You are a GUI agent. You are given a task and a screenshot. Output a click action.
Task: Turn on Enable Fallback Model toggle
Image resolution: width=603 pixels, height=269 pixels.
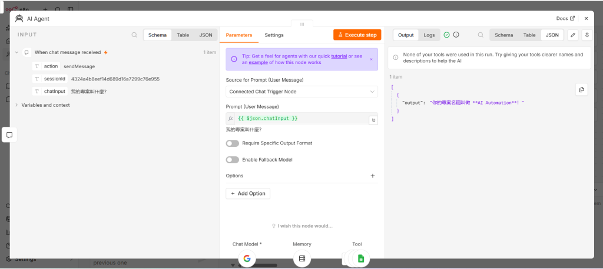coord(232,160)
